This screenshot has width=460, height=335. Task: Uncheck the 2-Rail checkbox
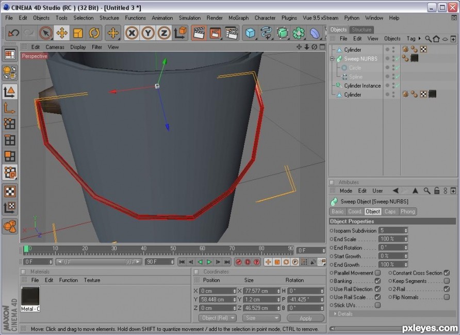447,289
